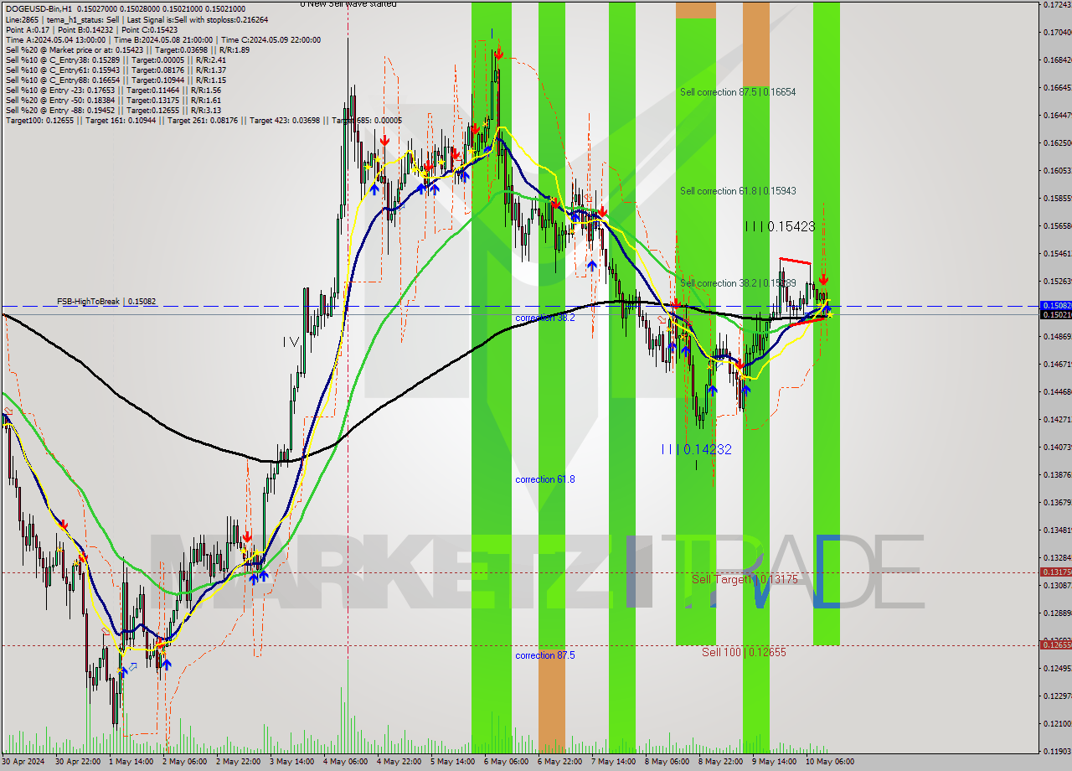Click the 'Sell correction 38.2 | 0.15289' label
This screenshot has height=771, width=1072.
coord(738,283)
